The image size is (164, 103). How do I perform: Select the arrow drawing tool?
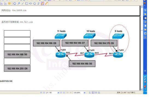[19, 4]
